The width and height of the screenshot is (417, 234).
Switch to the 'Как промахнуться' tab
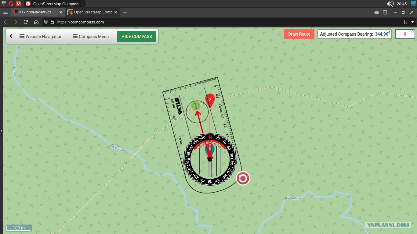(38, 12)
